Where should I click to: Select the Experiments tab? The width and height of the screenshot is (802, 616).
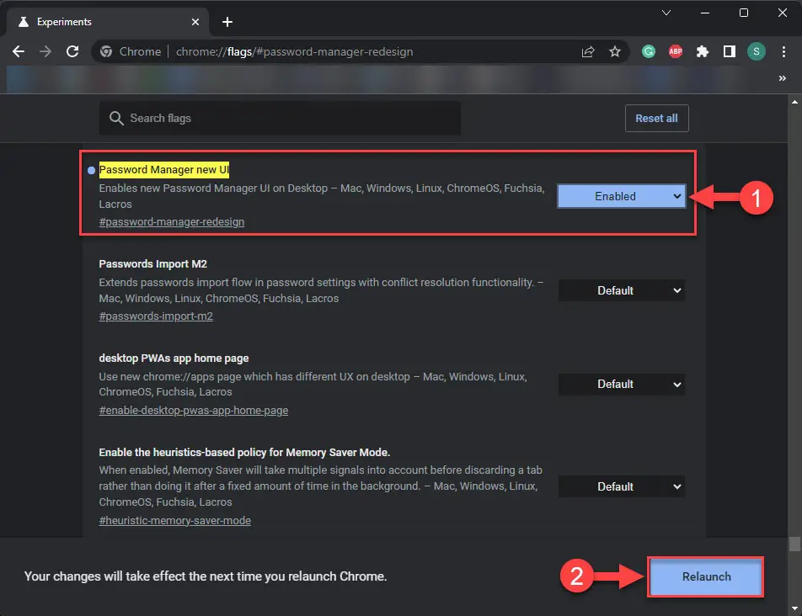108,22
